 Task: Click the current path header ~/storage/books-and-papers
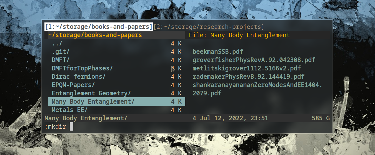pos(95,35)
